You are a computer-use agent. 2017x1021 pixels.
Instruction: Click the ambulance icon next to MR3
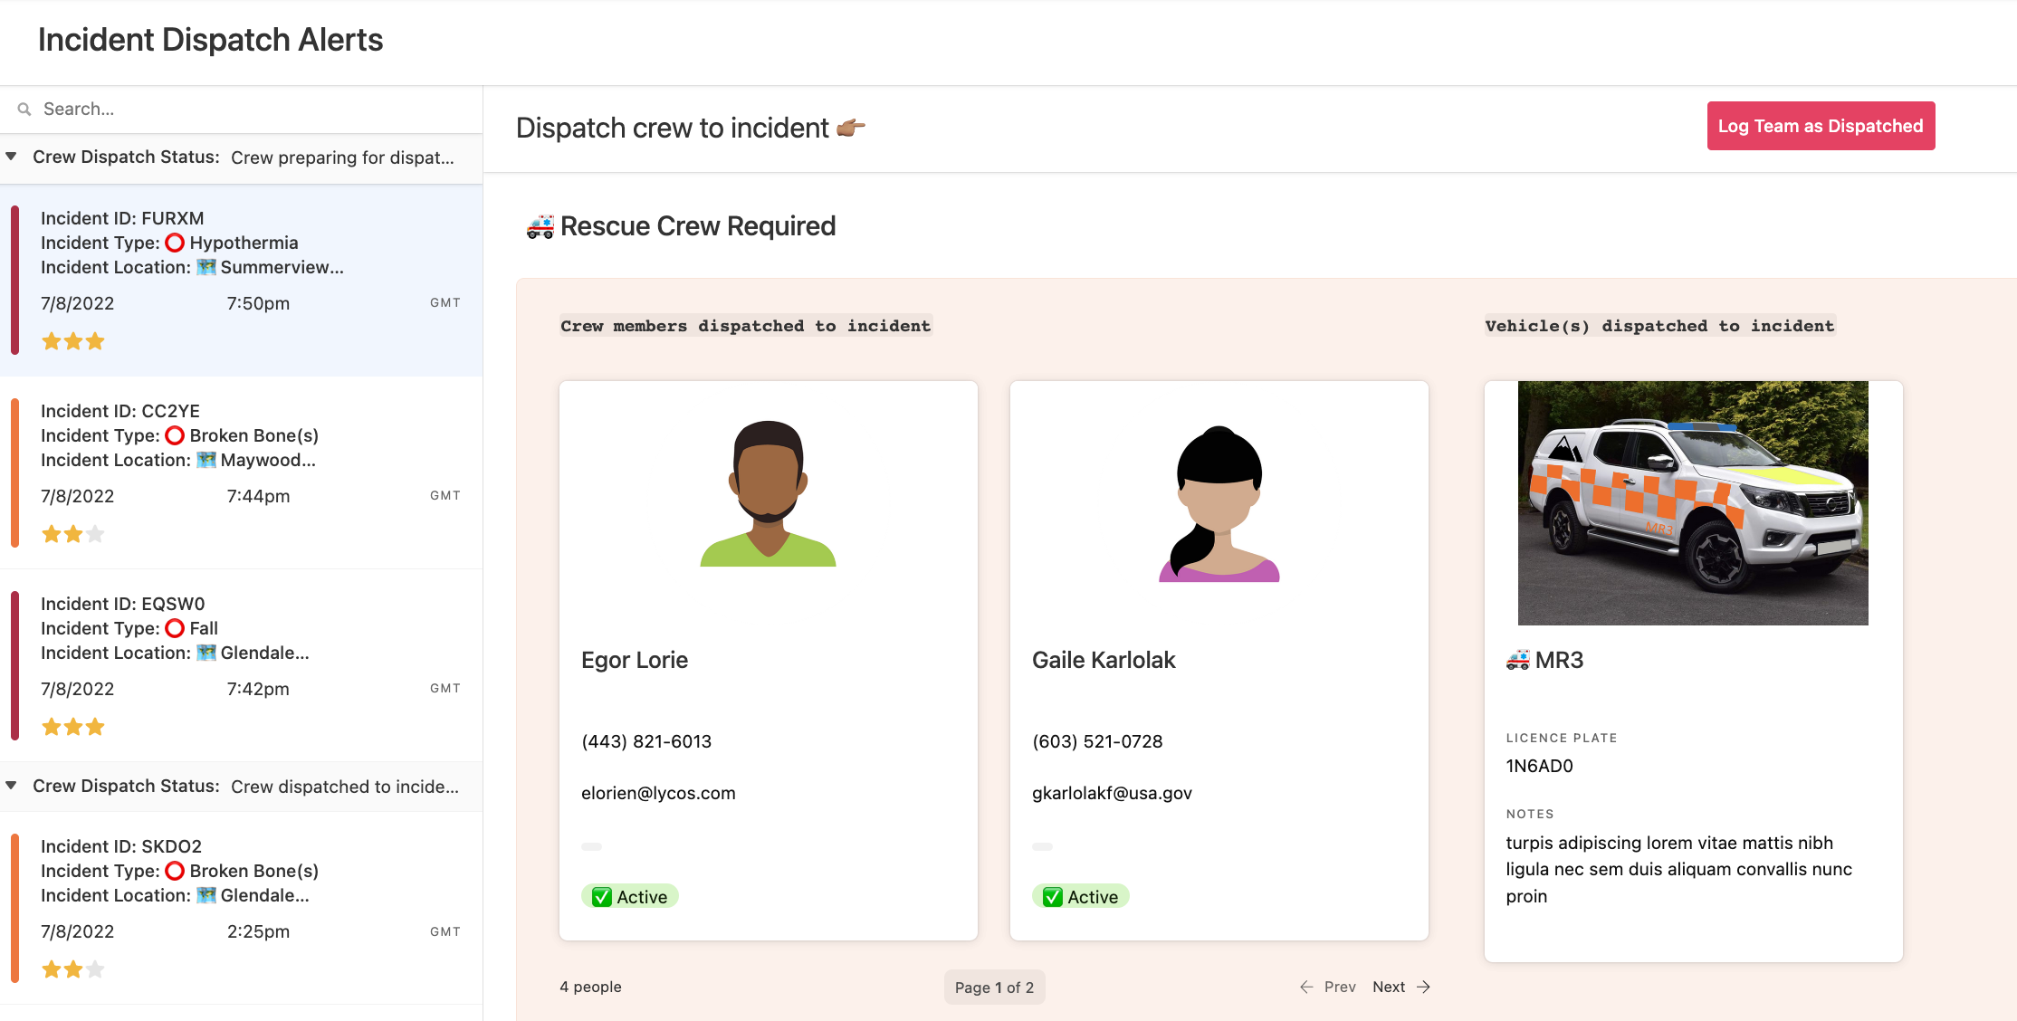click(1517, 660)
